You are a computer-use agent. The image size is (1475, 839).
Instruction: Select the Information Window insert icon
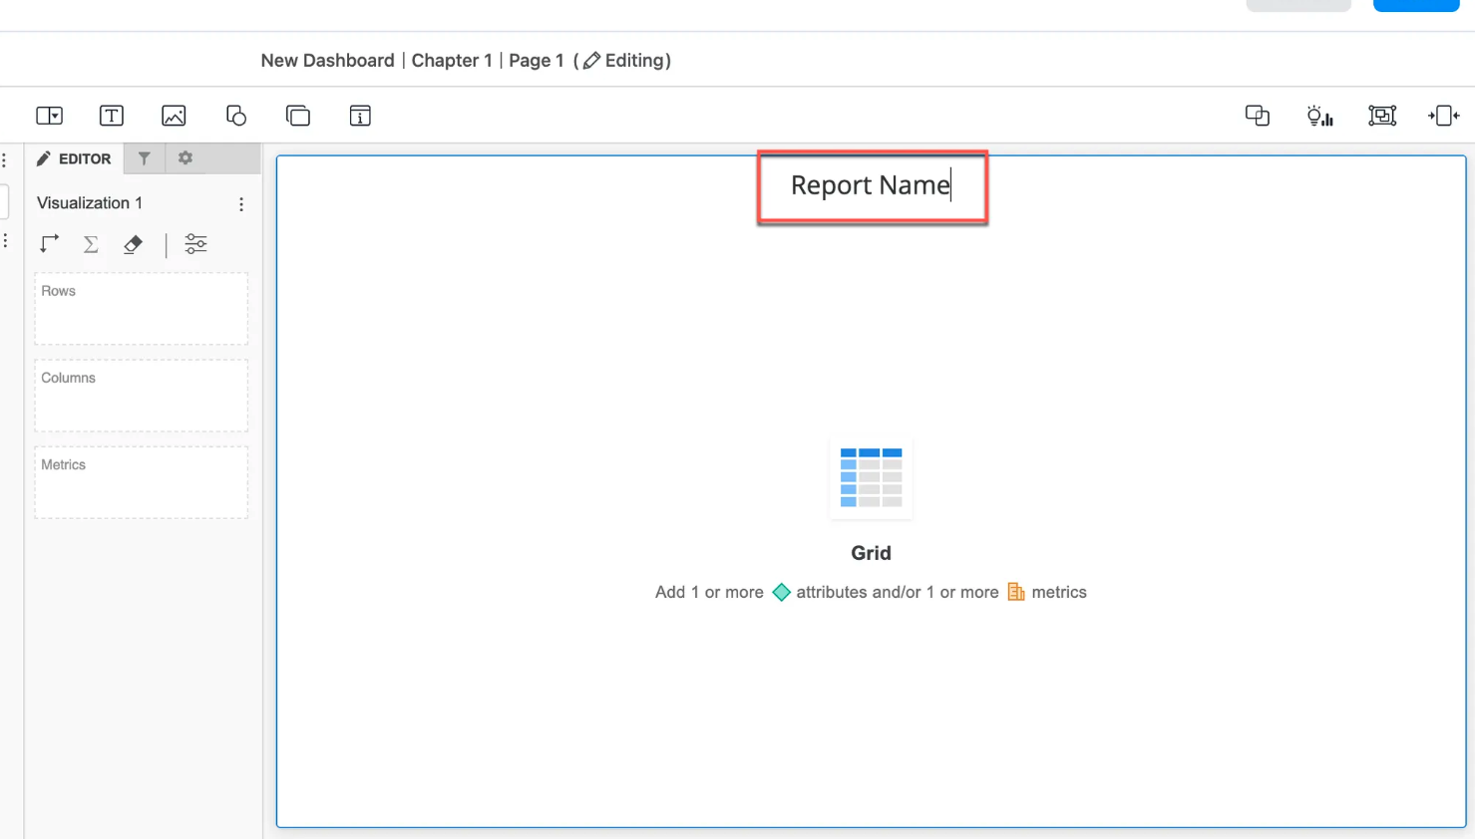(360, 116)
